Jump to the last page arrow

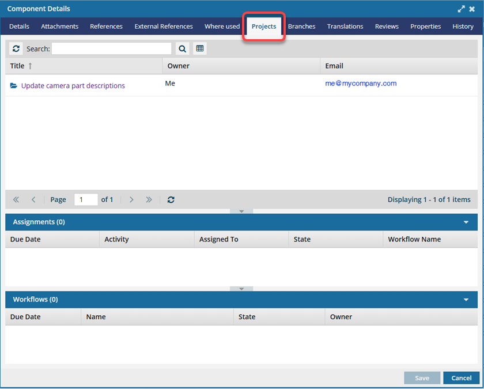pos(149,200)
